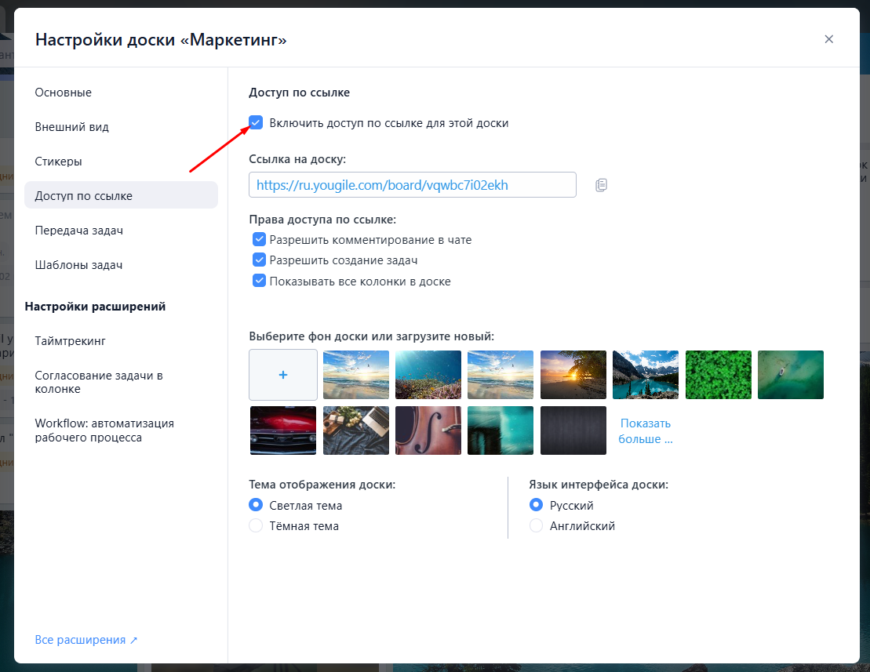Open 'Согласование задачи в колонке' settings
This screenshot has height=672, width=870.
point(121,382)
